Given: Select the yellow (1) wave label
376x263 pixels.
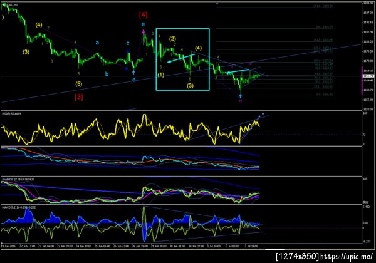Looking at the screenshot, I should 160,75.
